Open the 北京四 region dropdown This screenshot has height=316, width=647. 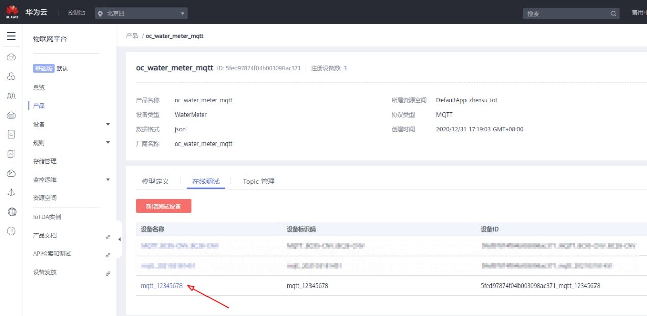141,13
